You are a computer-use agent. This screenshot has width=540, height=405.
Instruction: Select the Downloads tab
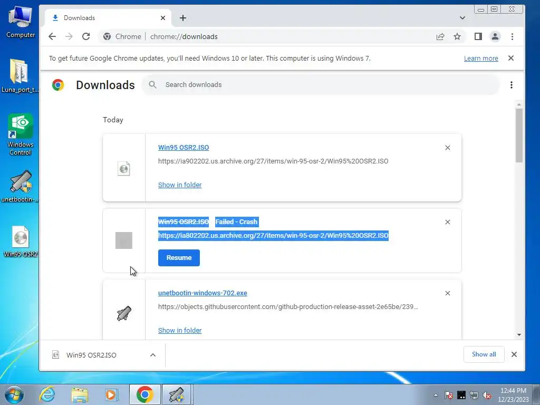tap(108, 18)
